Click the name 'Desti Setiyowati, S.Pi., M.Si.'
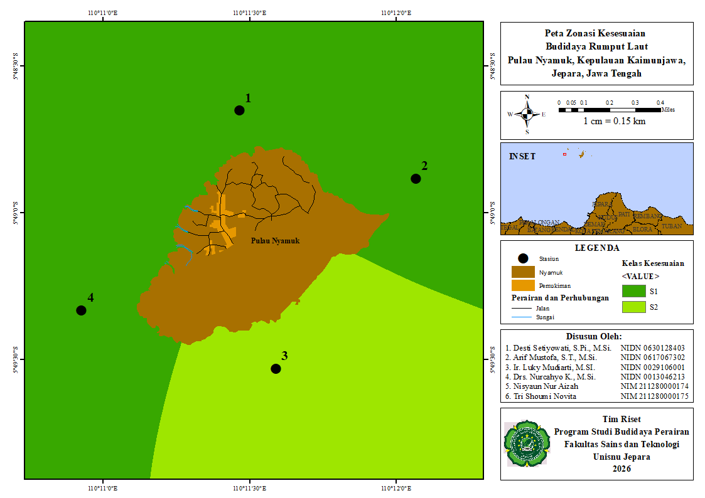This screenshot has height=498, width=705. coord(562,348)
